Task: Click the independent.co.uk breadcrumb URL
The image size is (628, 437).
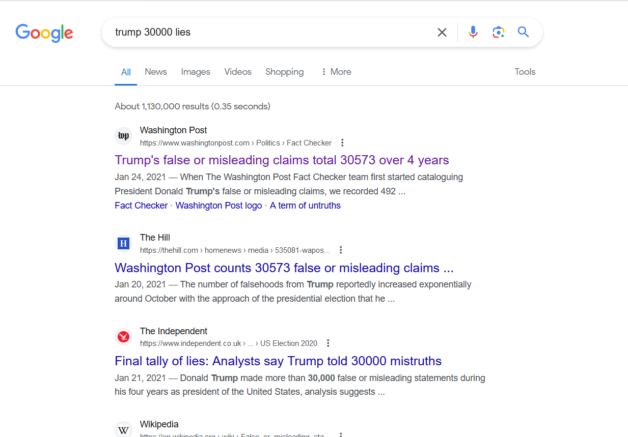Action: click(229, 343)
